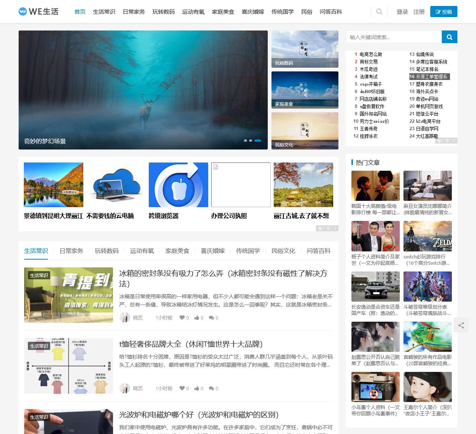
Task: Click the comments icon on t恤轻奢侈品牌 article
Action: (x=211, y=388)
